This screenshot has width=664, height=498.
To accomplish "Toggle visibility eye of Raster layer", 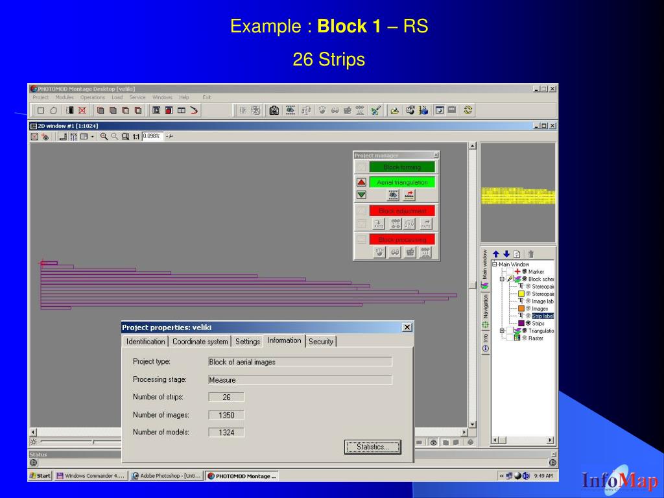I will click(525, 338).
